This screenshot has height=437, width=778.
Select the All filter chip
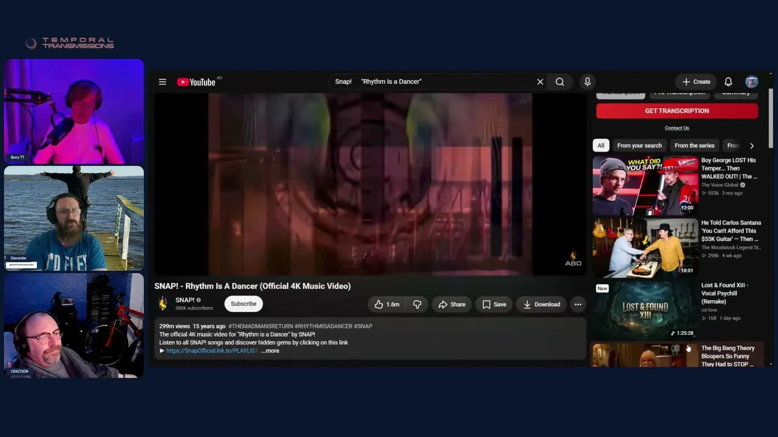tap(601, 146)
